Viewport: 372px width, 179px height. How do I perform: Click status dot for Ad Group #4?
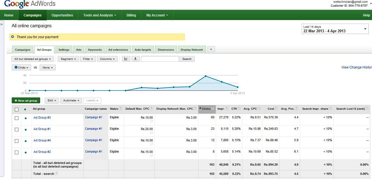(26, 141)
